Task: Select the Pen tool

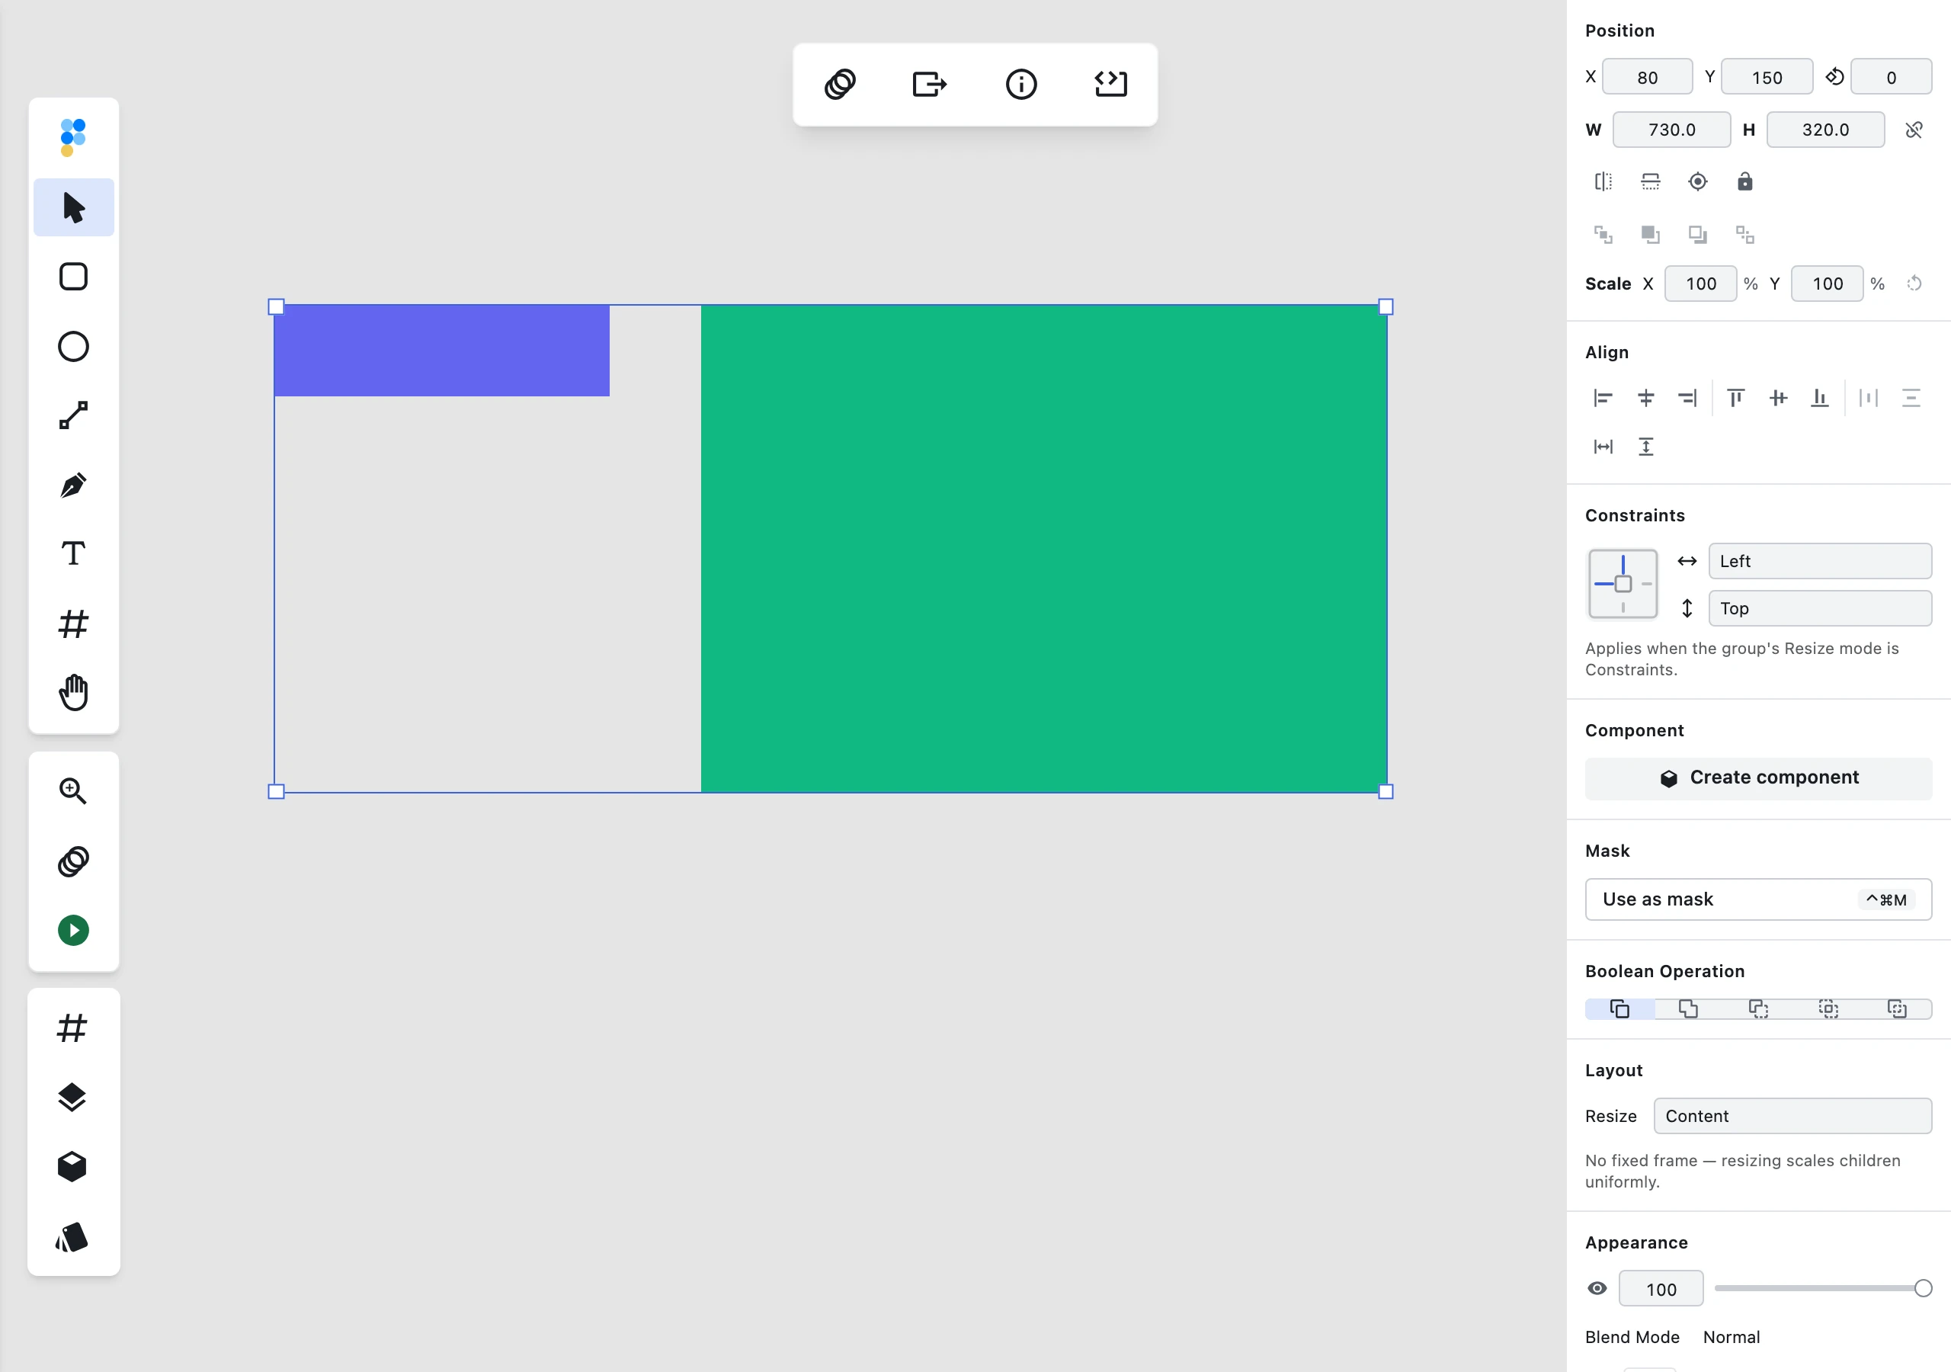Action: (x=74, y=486)
